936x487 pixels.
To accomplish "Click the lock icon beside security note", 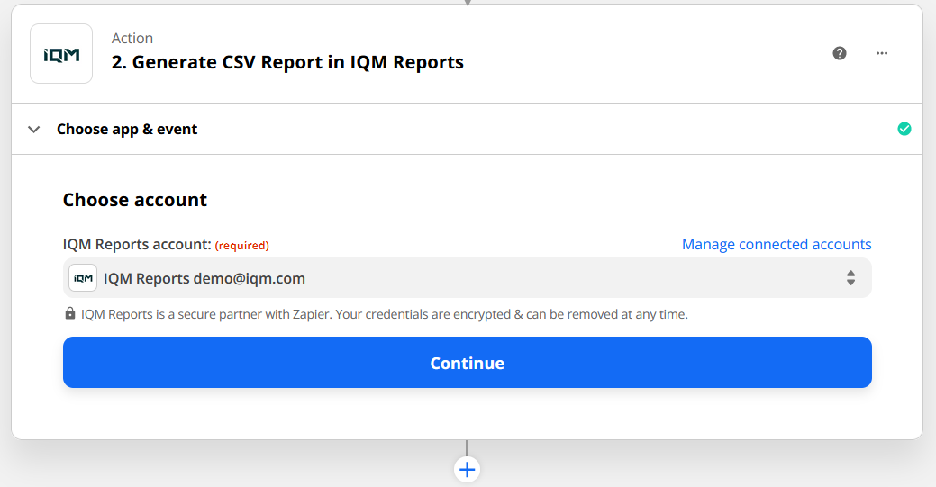I will click(x=70, y=314).
